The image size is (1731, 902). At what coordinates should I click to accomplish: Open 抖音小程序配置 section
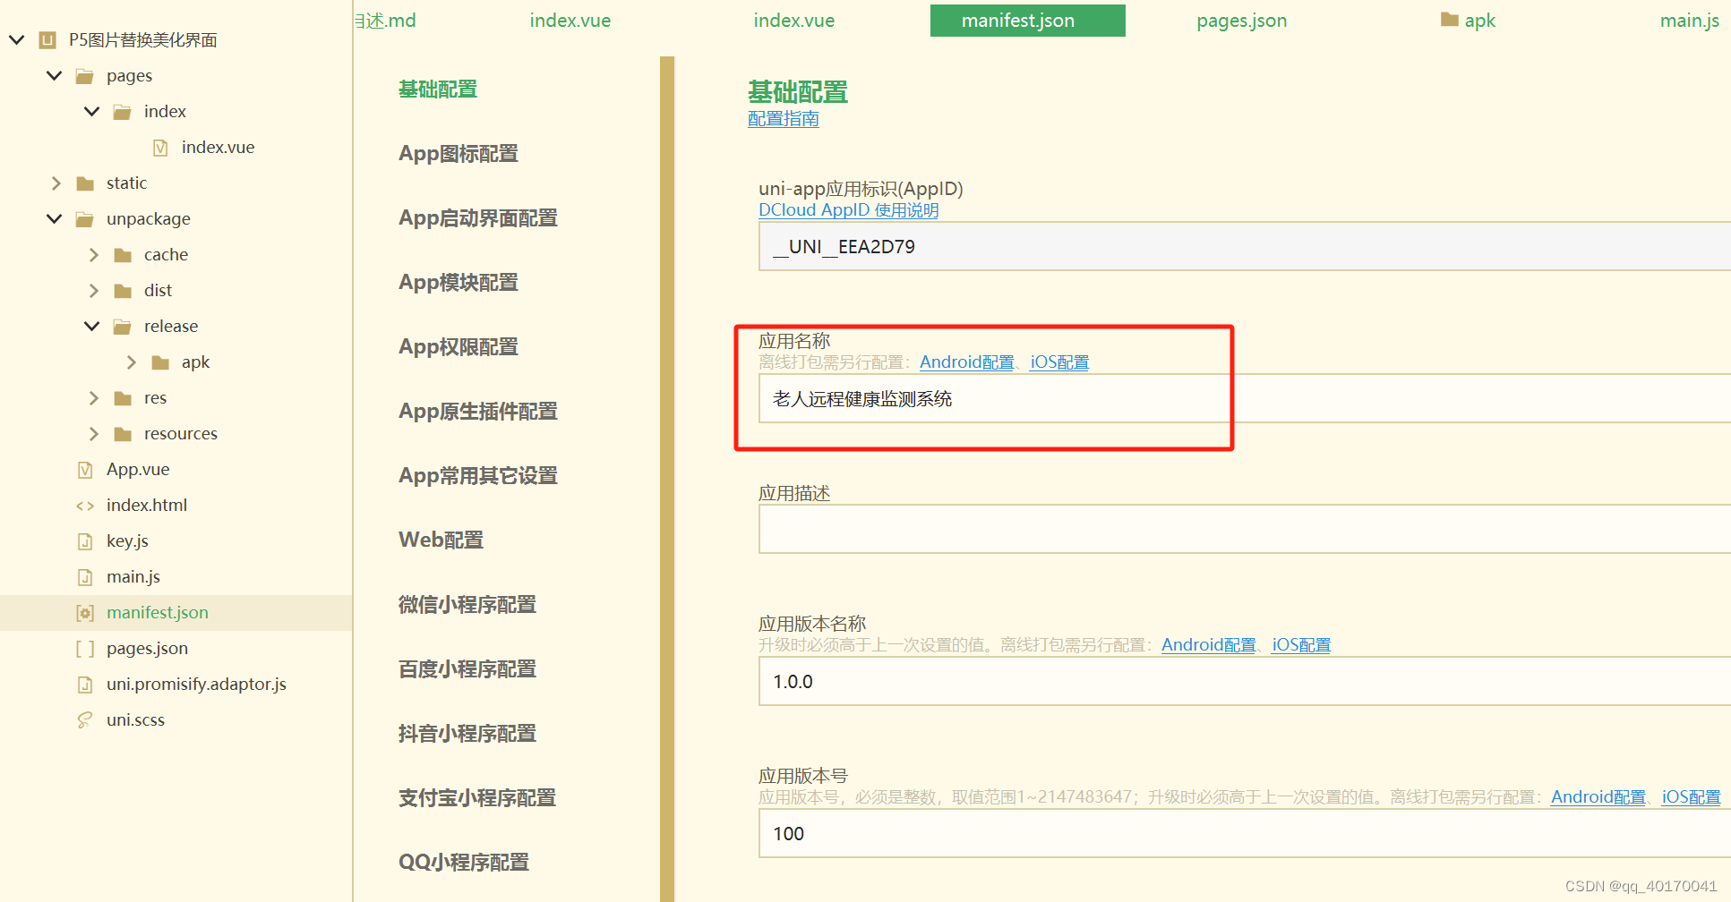[467, 734]
